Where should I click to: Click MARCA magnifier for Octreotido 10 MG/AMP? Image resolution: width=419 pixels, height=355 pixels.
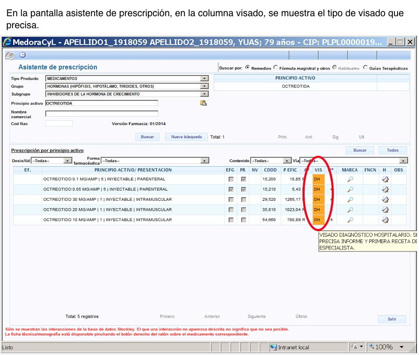coord(350,220)
